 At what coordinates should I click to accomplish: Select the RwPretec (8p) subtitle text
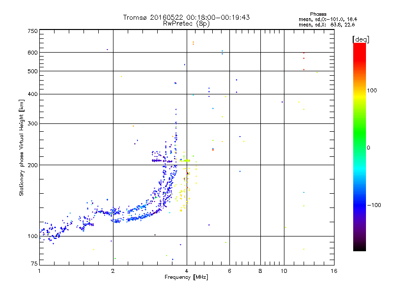(x=186, y=23)
